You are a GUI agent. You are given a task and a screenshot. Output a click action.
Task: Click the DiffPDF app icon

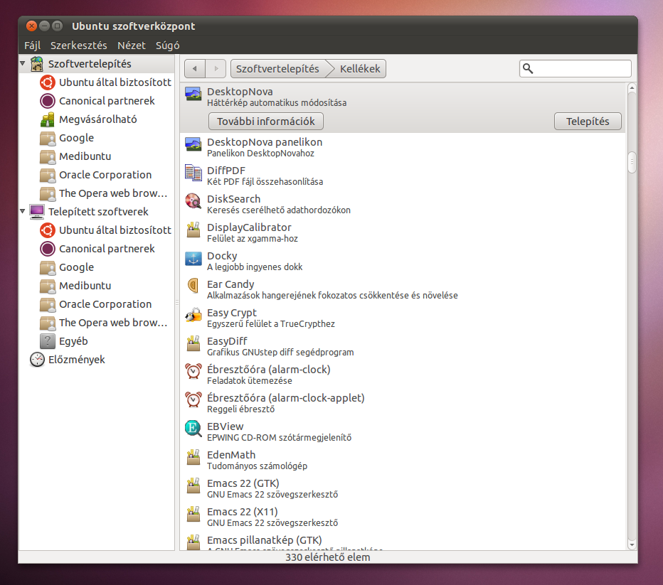coord(193,173)
